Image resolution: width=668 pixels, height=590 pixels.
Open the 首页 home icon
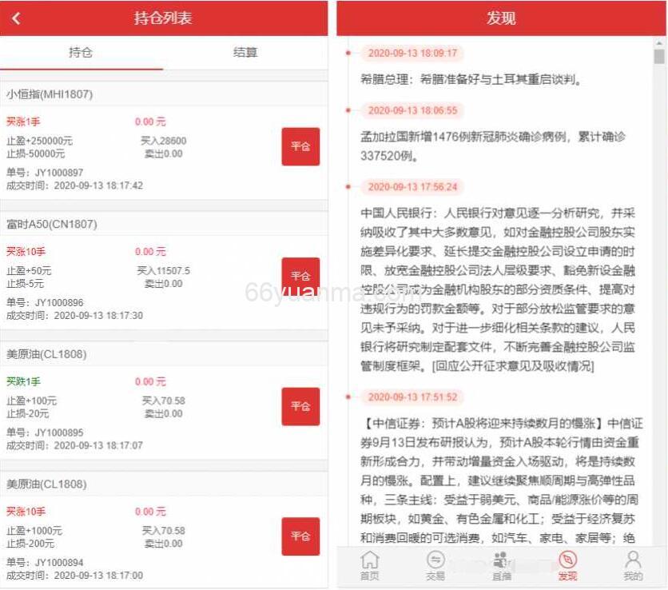coord(369,568)
